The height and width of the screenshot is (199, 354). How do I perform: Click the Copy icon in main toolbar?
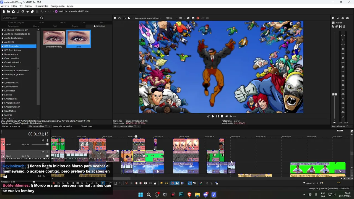[x=32, y=11]
